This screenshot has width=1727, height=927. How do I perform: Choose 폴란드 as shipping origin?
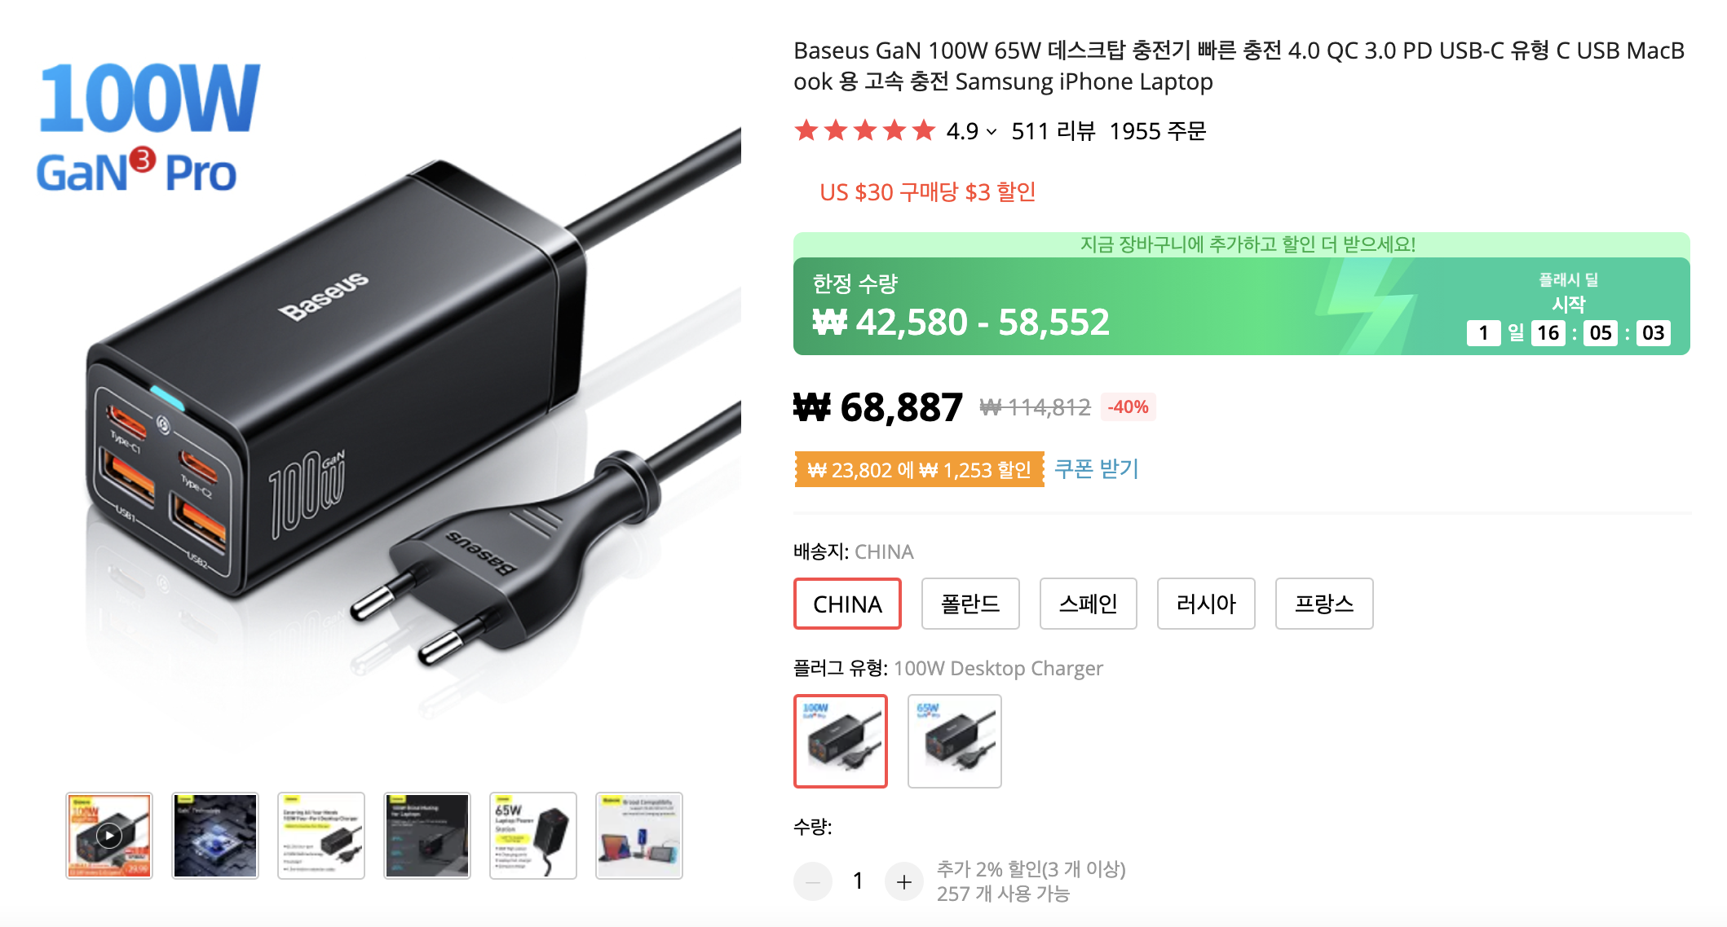(970, 604)
